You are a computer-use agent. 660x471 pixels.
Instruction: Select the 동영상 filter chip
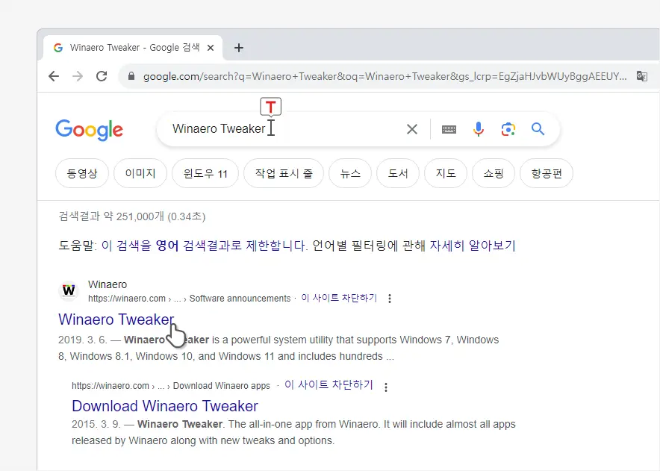click(82, 173)
